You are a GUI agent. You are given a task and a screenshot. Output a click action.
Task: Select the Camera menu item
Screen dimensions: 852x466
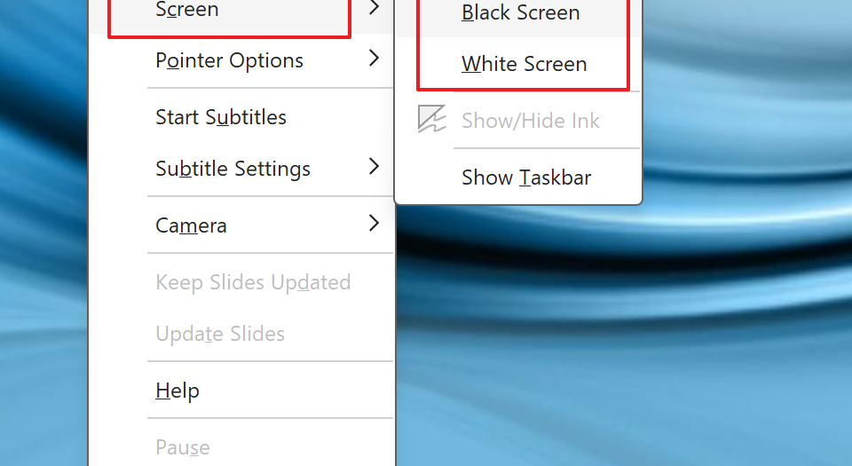tap(191, 225)
